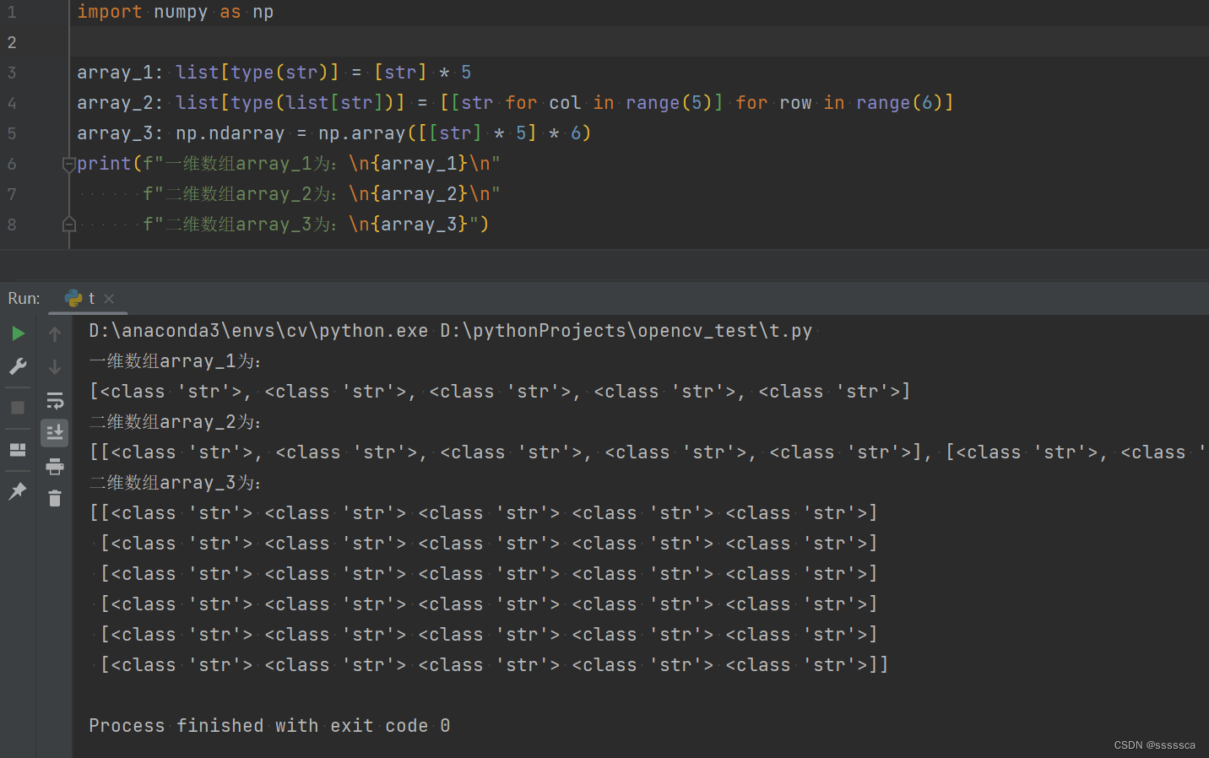Click 'np.array' call on line 5
This screenshot has height=758, width=1209.
coord(362,133)
